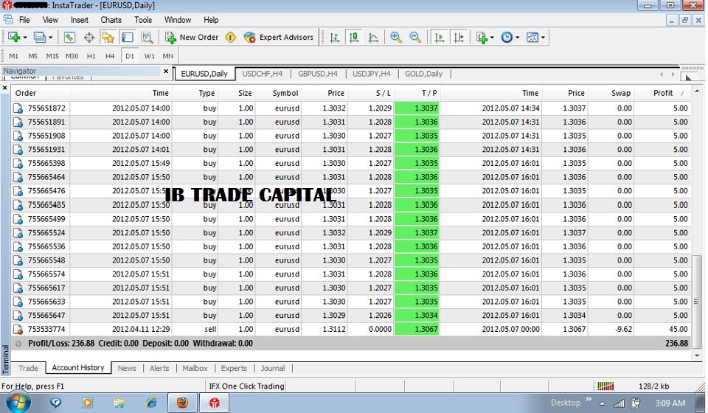Open the Charts menu
This screenshot has height=413, width=708.
(111, 20)
